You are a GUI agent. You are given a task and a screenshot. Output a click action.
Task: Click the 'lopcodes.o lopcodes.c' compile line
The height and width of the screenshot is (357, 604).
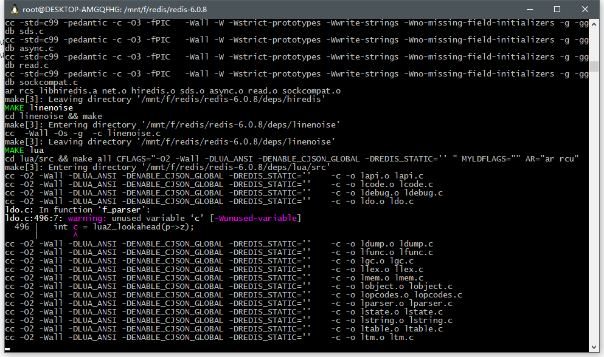pos(234,294)
